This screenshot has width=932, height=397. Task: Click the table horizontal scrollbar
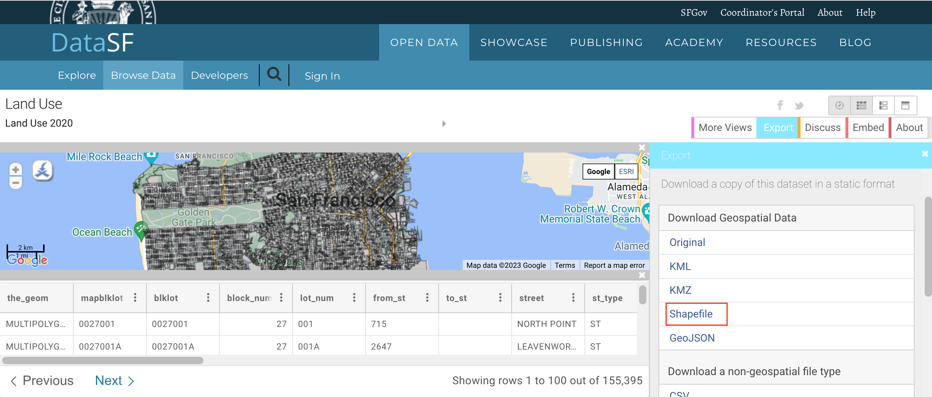point(103,361)
